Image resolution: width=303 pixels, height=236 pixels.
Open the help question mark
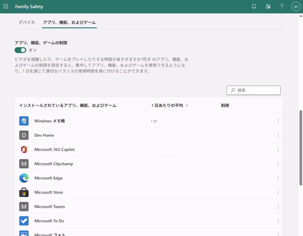[282, 7]
